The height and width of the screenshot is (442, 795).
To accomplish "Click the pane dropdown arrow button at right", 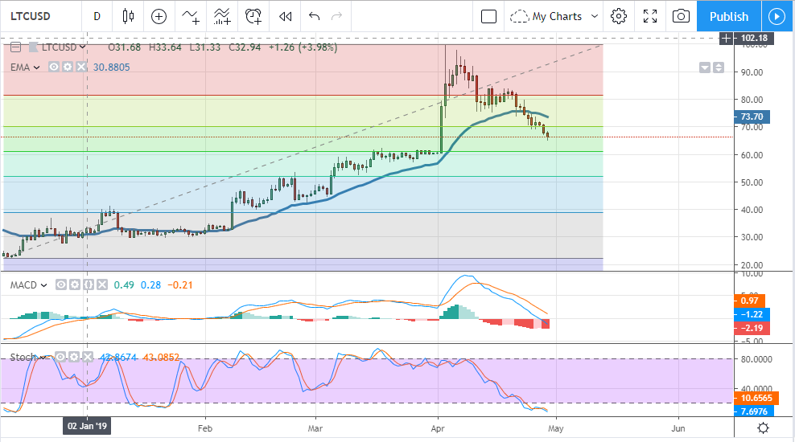I will pos(705,68).
